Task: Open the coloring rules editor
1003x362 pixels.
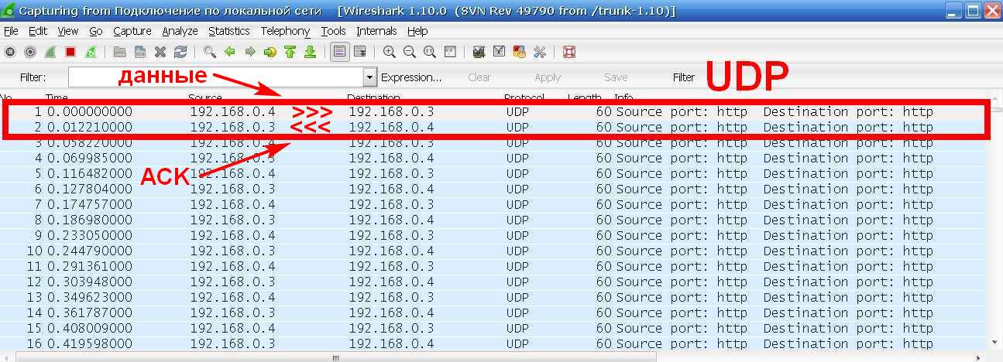Action: pos(520,52)
